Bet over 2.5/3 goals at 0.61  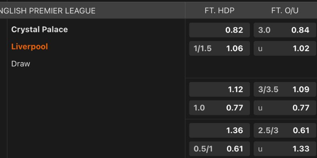click(284, 130)
